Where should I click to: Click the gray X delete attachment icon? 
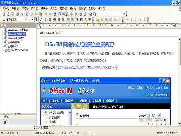119,20
